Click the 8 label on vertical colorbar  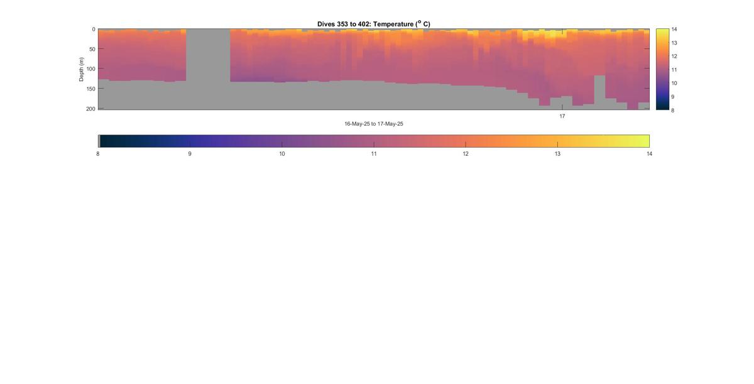point(673,110)
